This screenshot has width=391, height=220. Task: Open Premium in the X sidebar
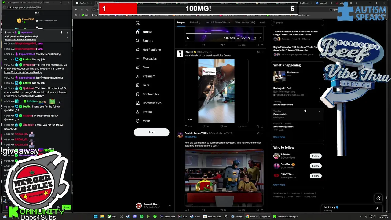(145, 76)
